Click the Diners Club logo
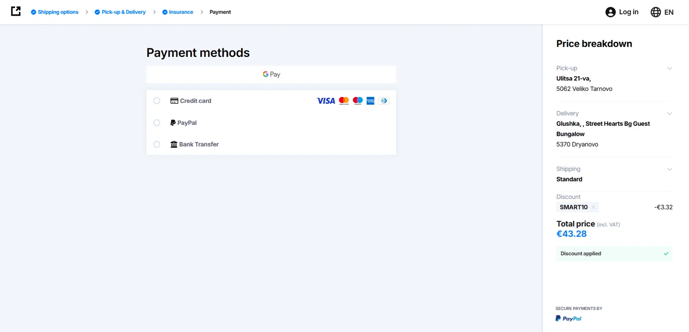689x332 pixels. [384, 101]
